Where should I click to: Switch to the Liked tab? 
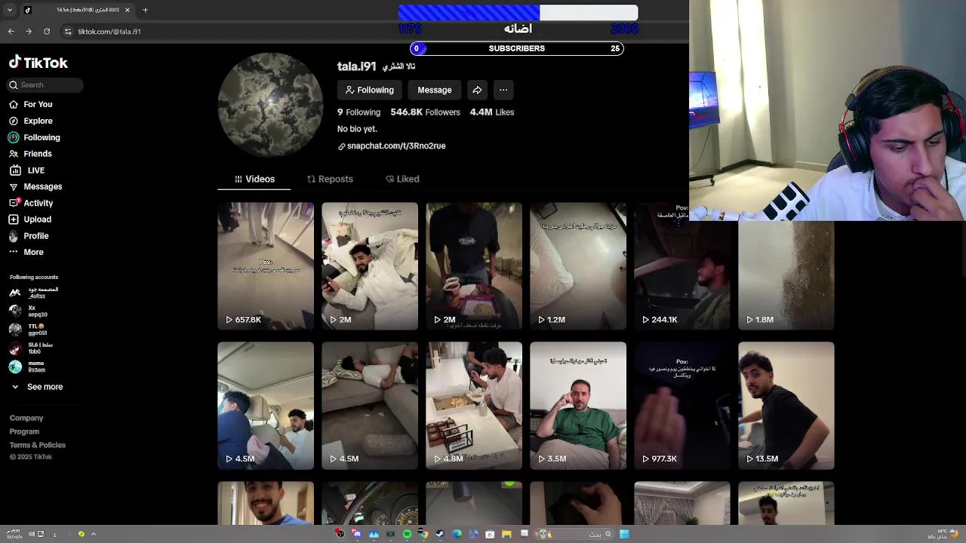(x=402, y=179)
